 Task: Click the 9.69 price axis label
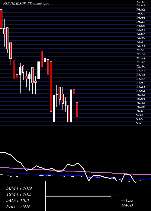click(140, 119)
